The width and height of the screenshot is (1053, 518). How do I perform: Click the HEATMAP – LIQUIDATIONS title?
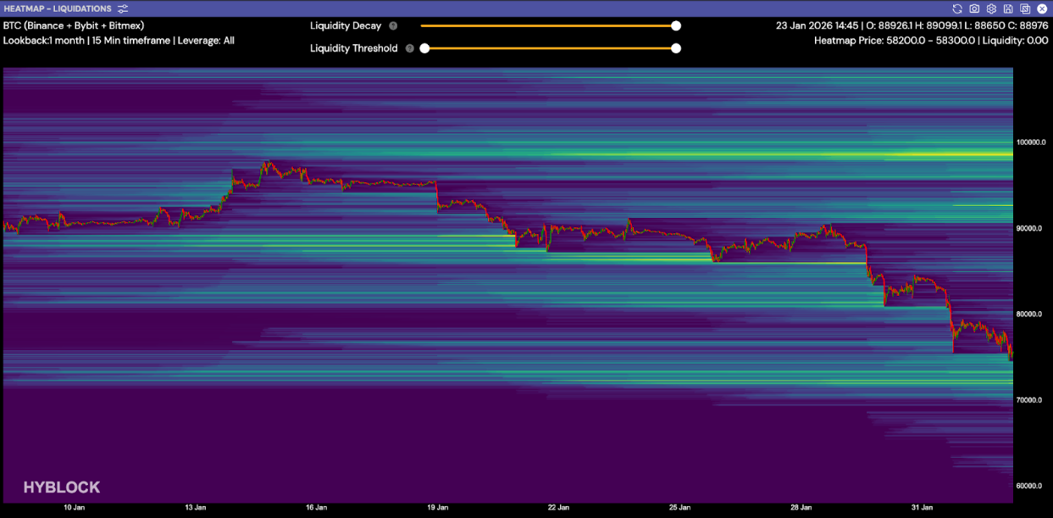[58, 8]
